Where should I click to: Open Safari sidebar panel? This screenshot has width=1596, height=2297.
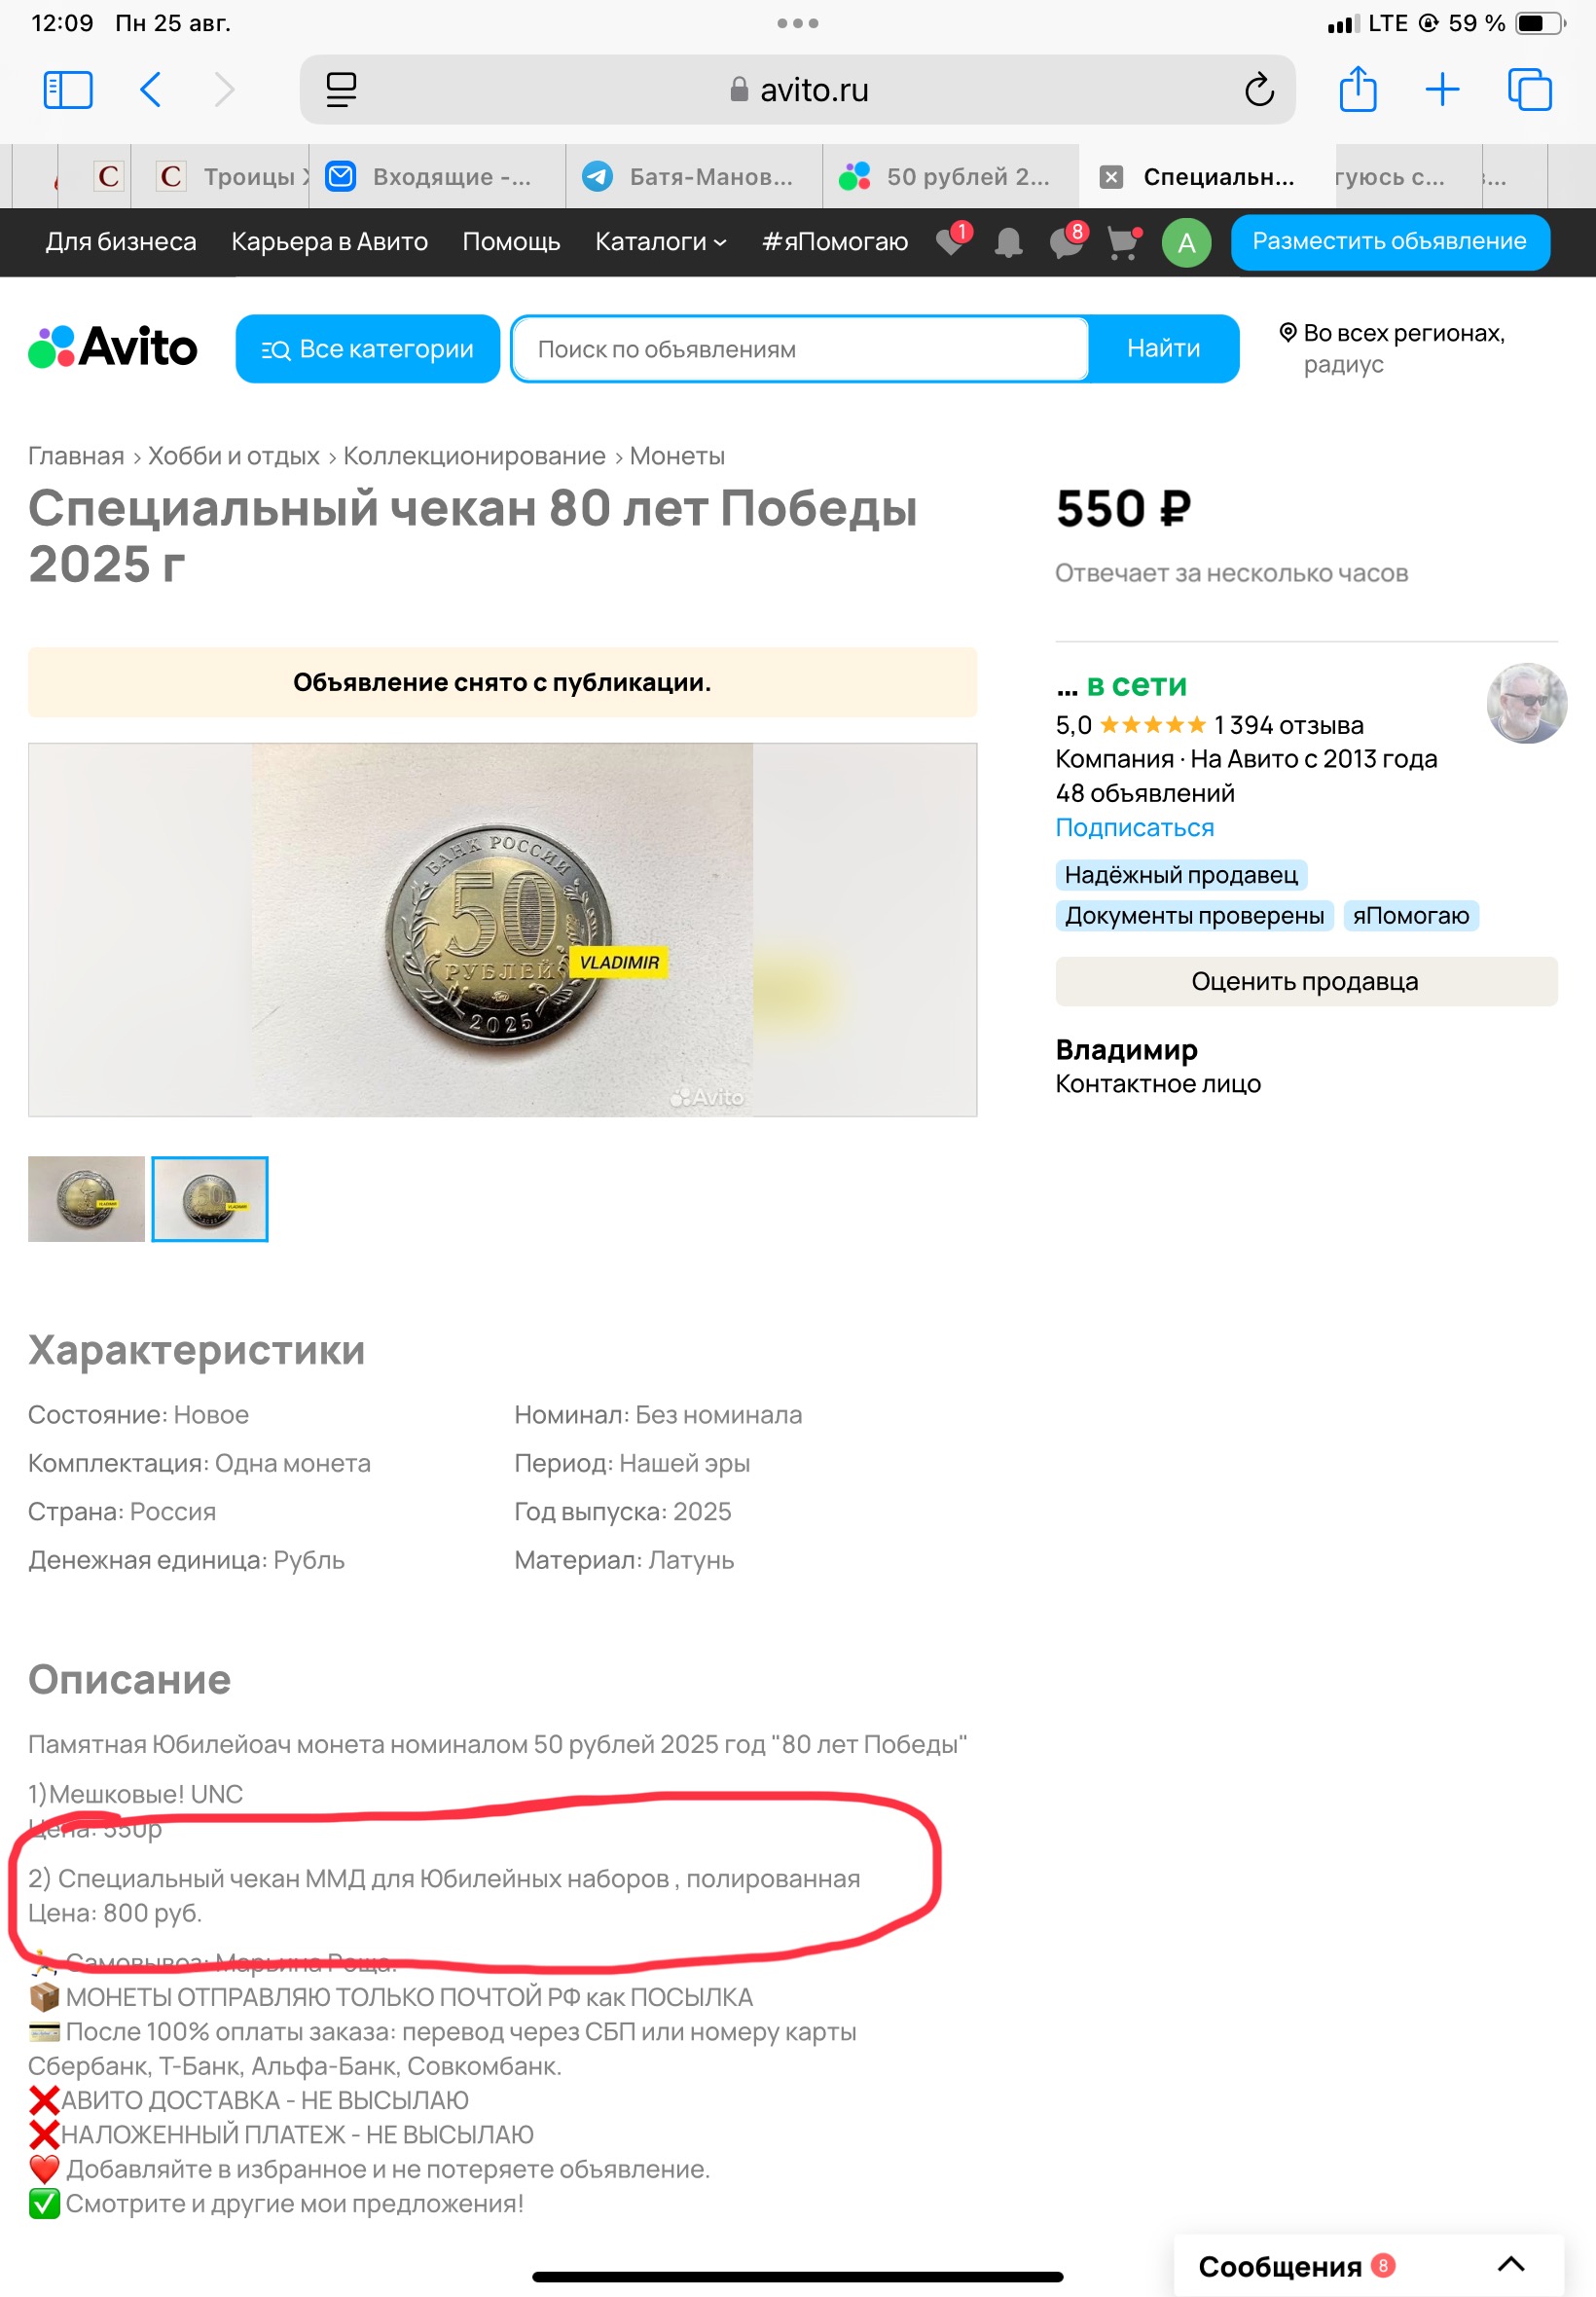click(68, 90)
